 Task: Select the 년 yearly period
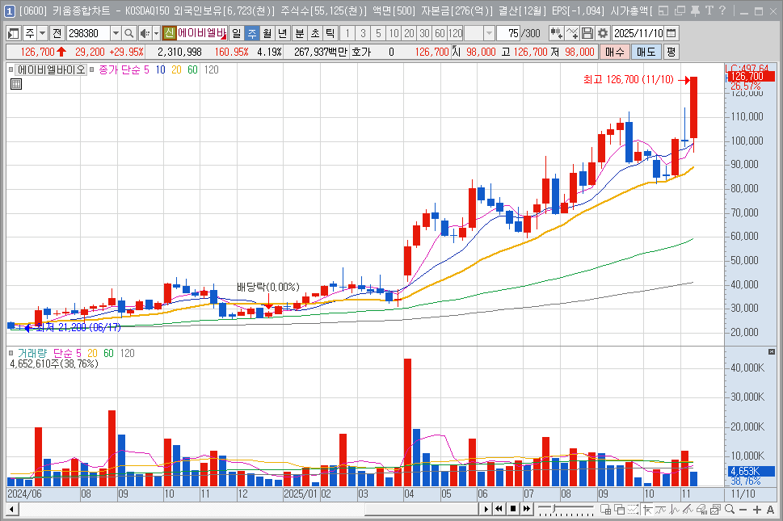283,33
